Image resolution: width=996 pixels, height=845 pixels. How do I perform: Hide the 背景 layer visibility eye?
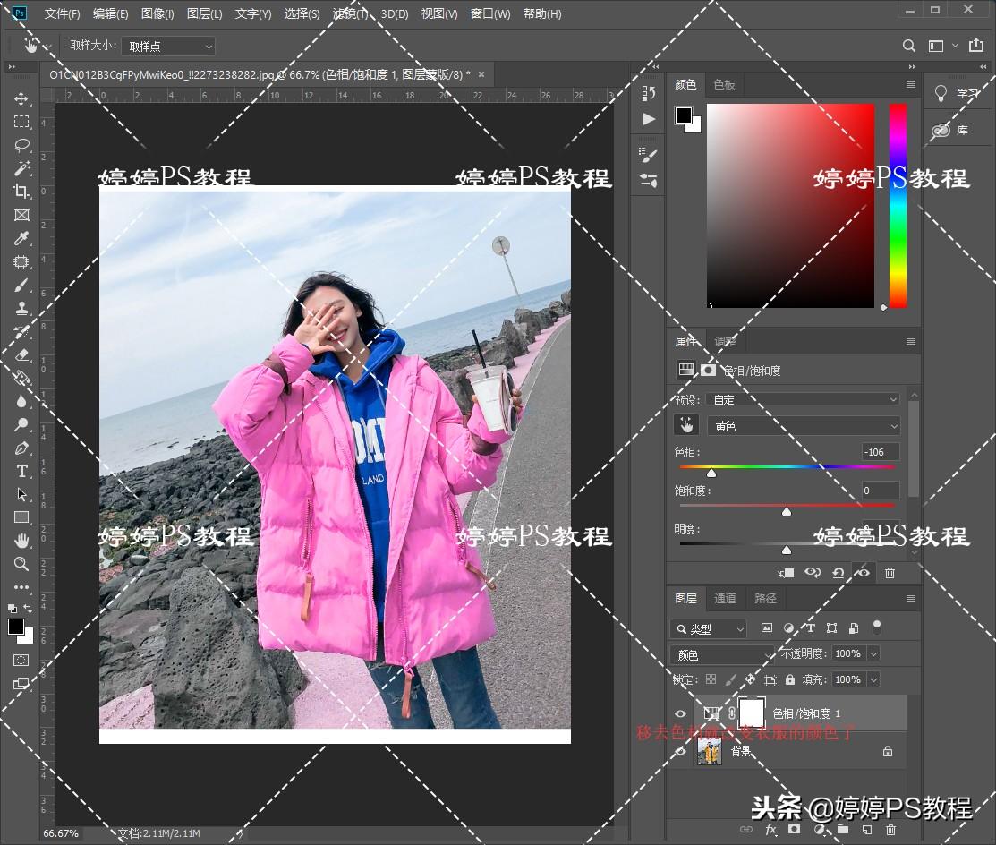[681, 751]
